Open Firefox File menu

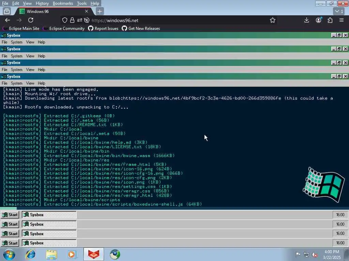point(5,3)
